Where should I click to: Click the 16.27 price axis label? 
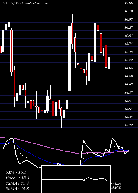click(129, 28)
